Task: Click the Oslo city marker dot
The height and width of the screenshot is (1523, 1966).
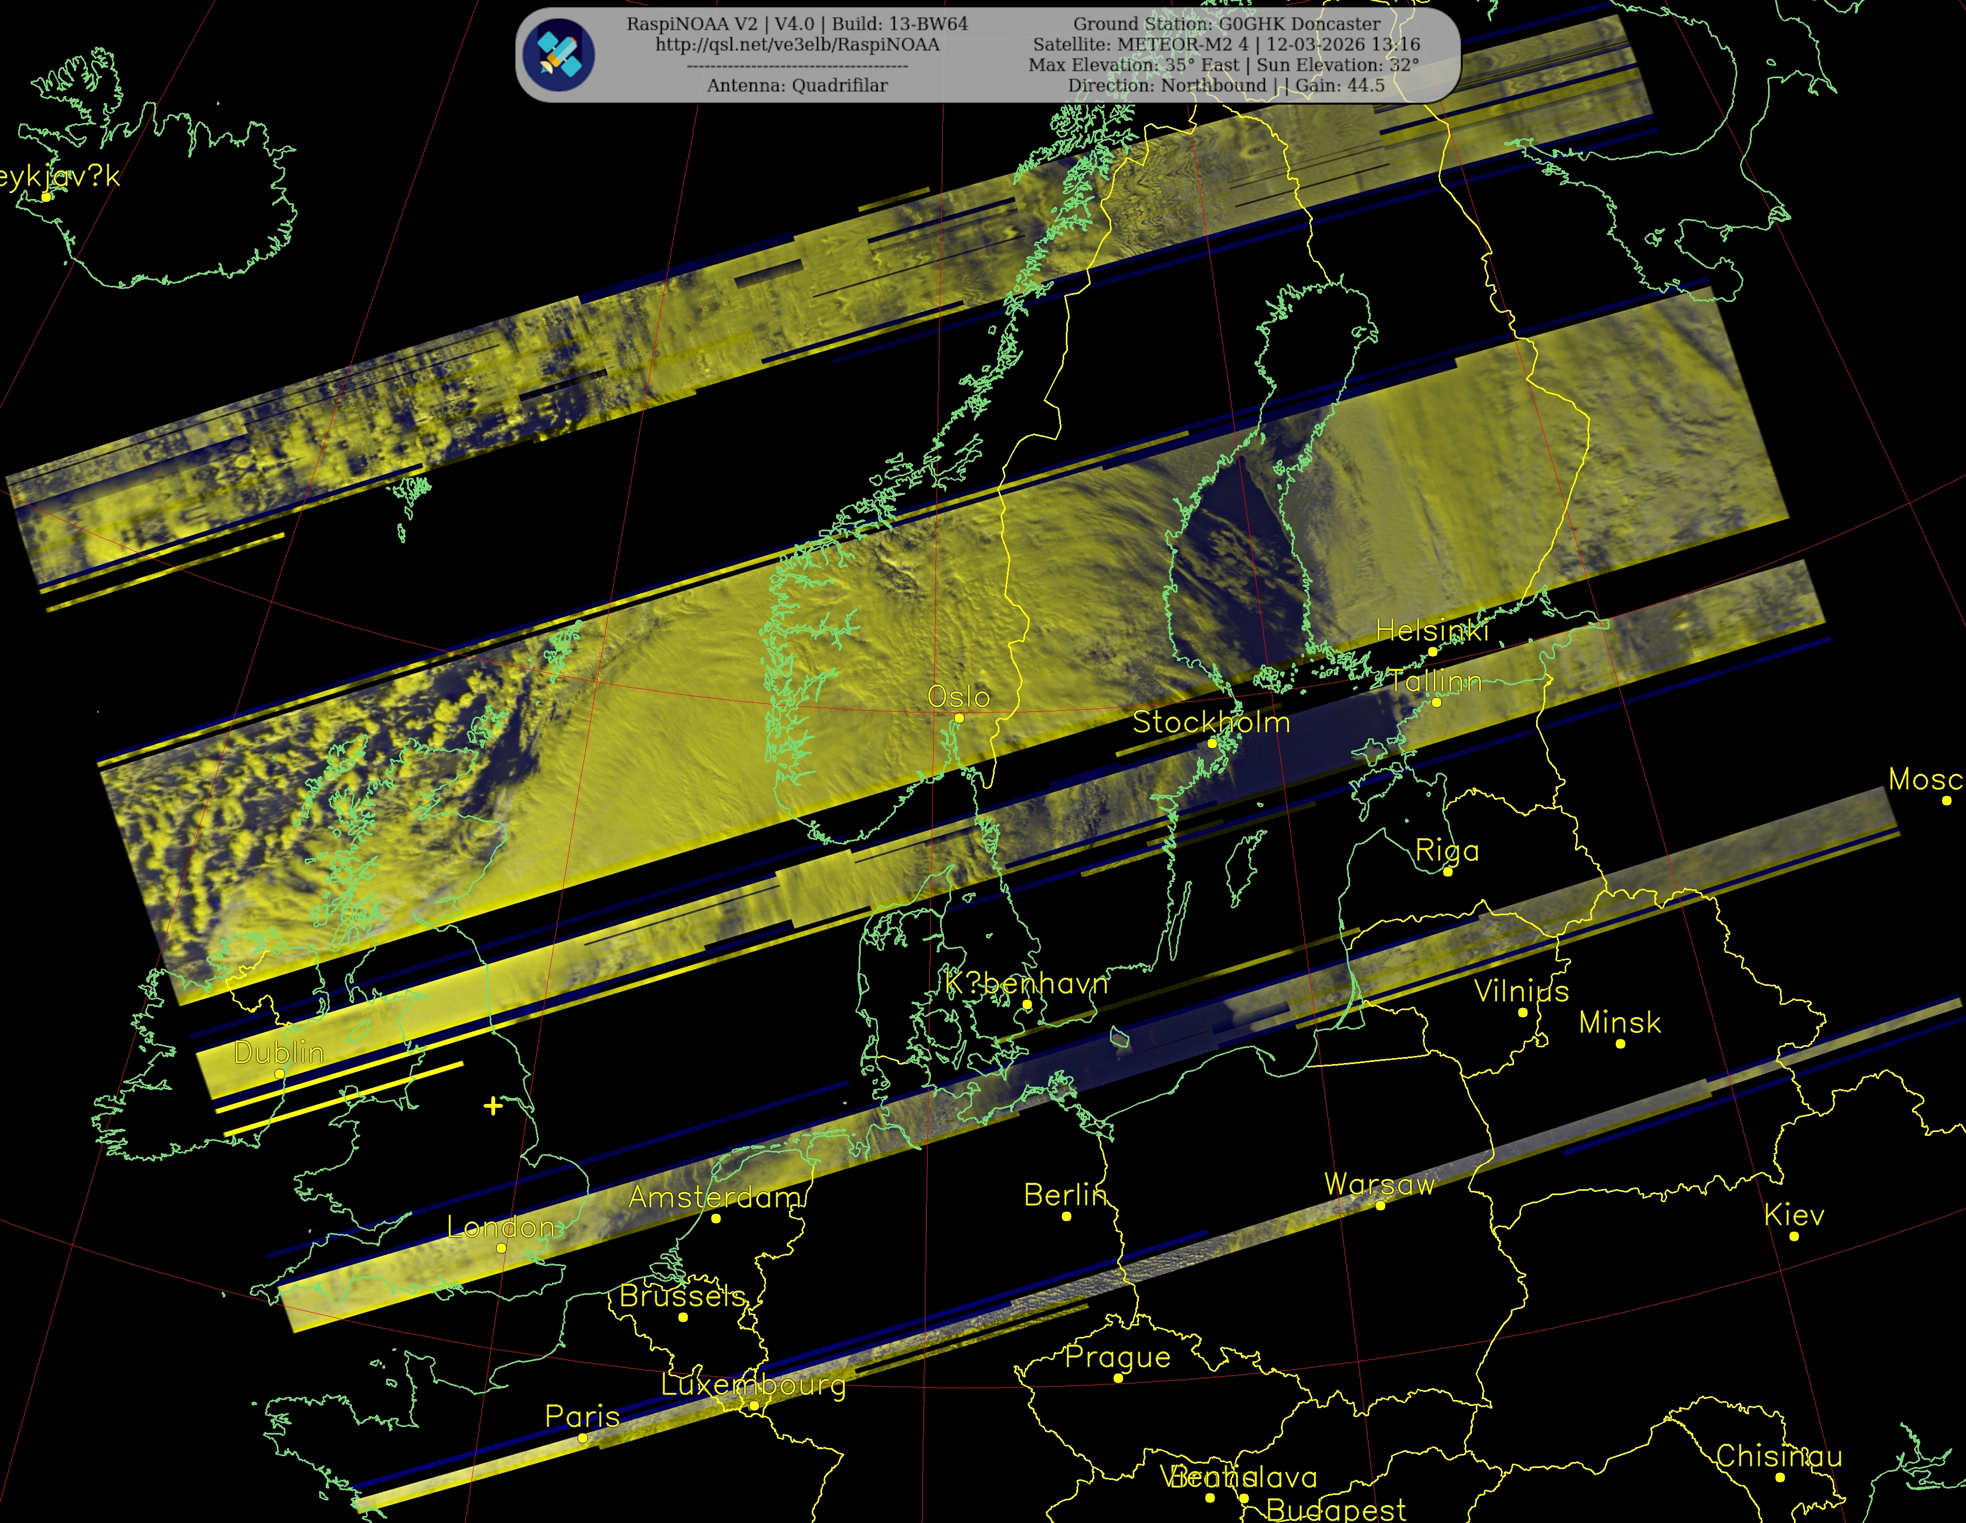Action: [958, 718]
